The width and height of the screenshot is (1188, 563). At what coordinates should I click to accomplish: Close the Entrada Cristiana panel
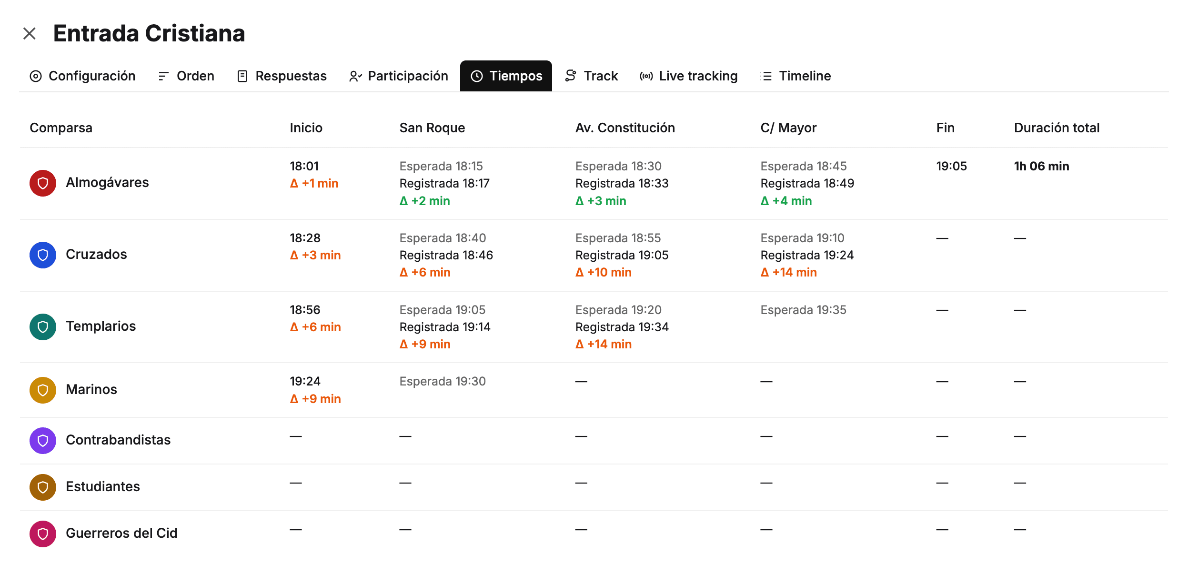pyautogui.click(x=30, y=33)
